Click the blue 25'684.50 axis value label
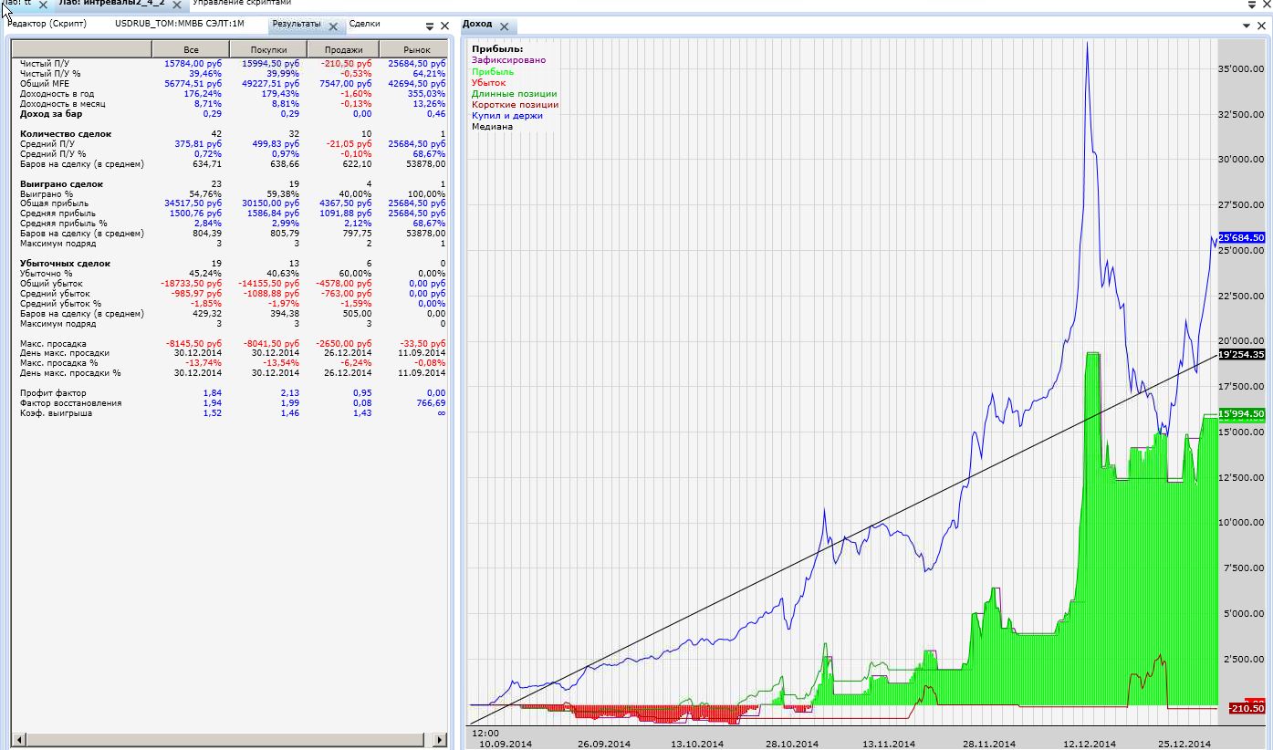1273x750 pixels. click(x=1241, y=237)
